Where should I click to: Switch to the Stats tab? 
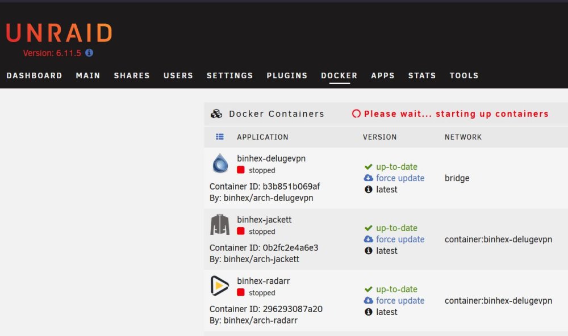click(x=422, y=75)
